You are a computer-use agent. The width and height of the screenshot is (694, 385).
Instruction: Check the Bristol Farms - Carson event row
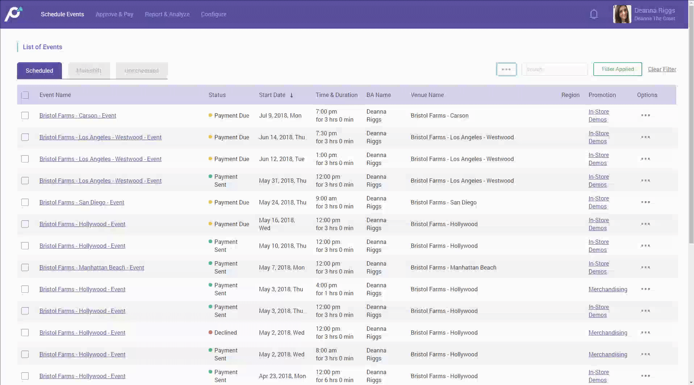[x=25, y=115]
